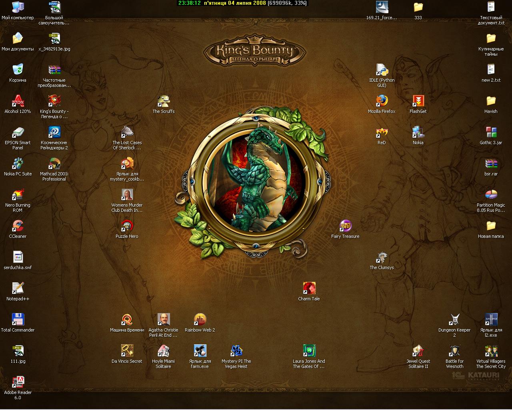Open Adobe Reader 6.0 shortcut

[x=18, y=382]
